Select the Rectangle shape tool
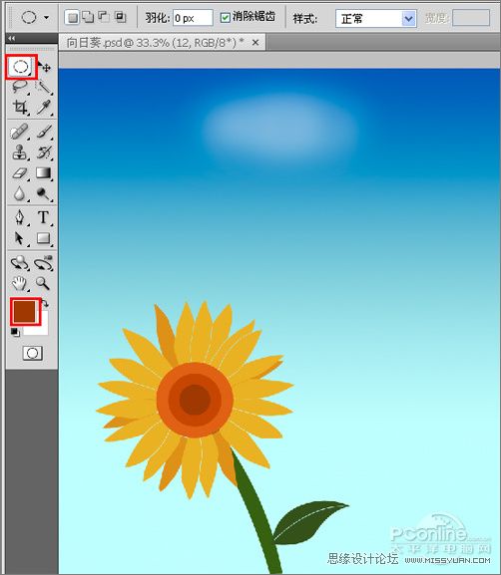The width and height of the screenshot is (501, 575). coord(44,239)
